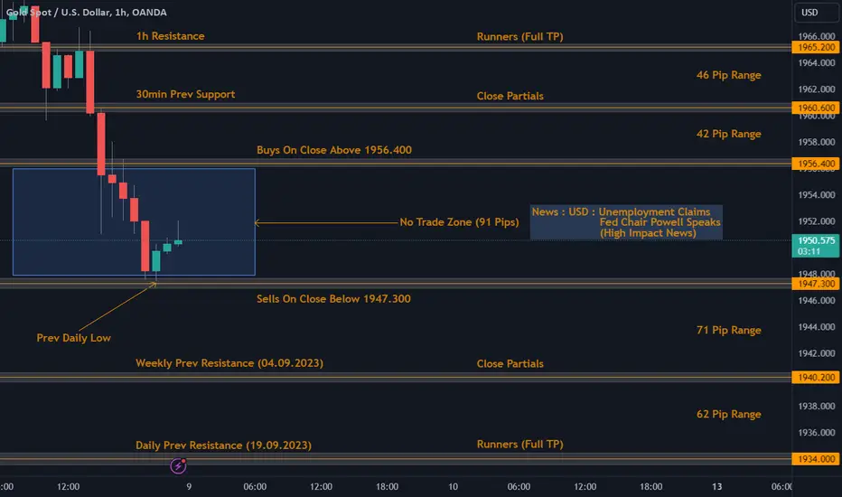842x497 pixels.
Task: Click "Runners (Full TP)" near the 1934.000 line
Action: click(519, 445)
